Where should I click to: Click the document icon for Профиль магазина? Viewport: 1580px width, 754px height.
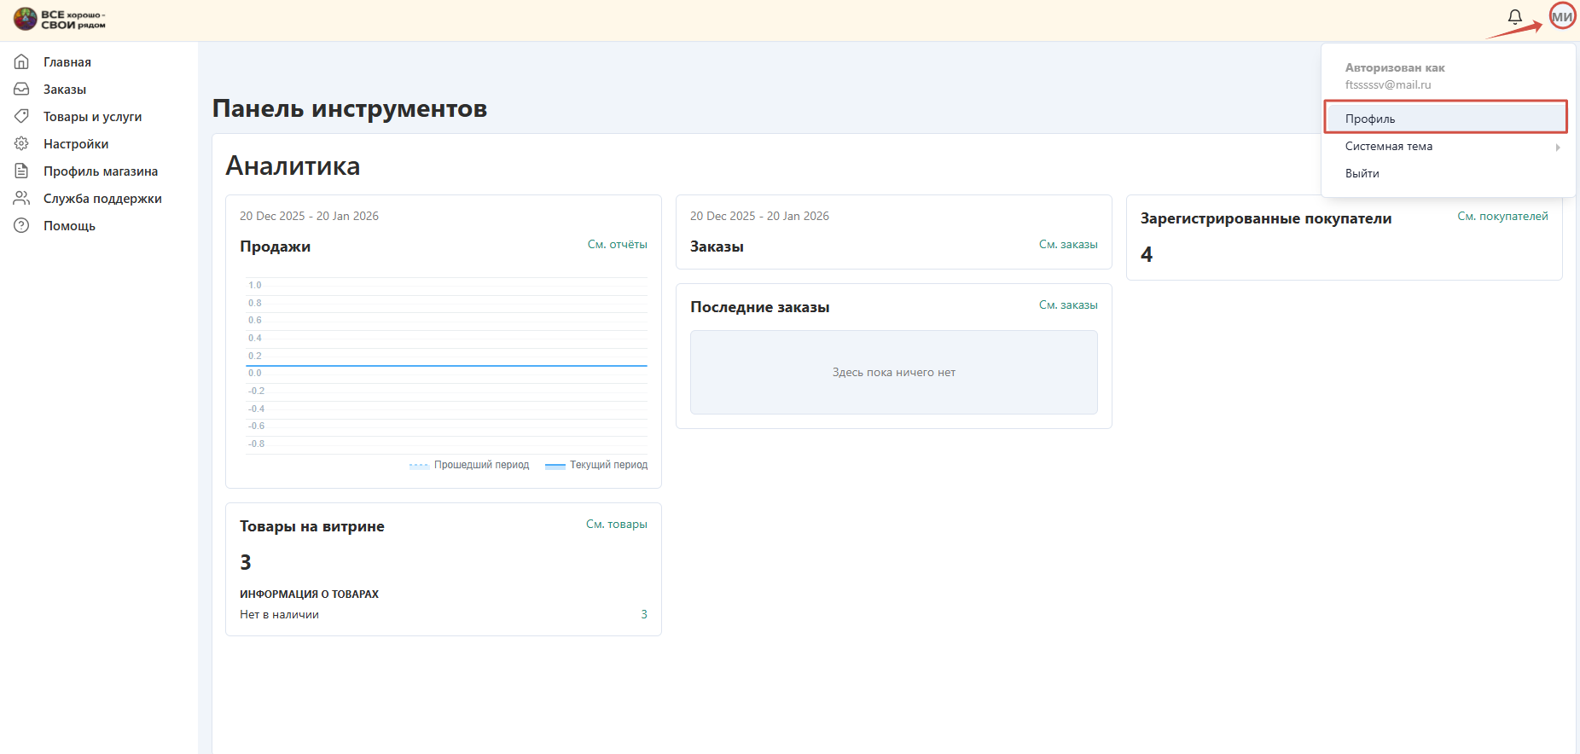click(22, 171)
